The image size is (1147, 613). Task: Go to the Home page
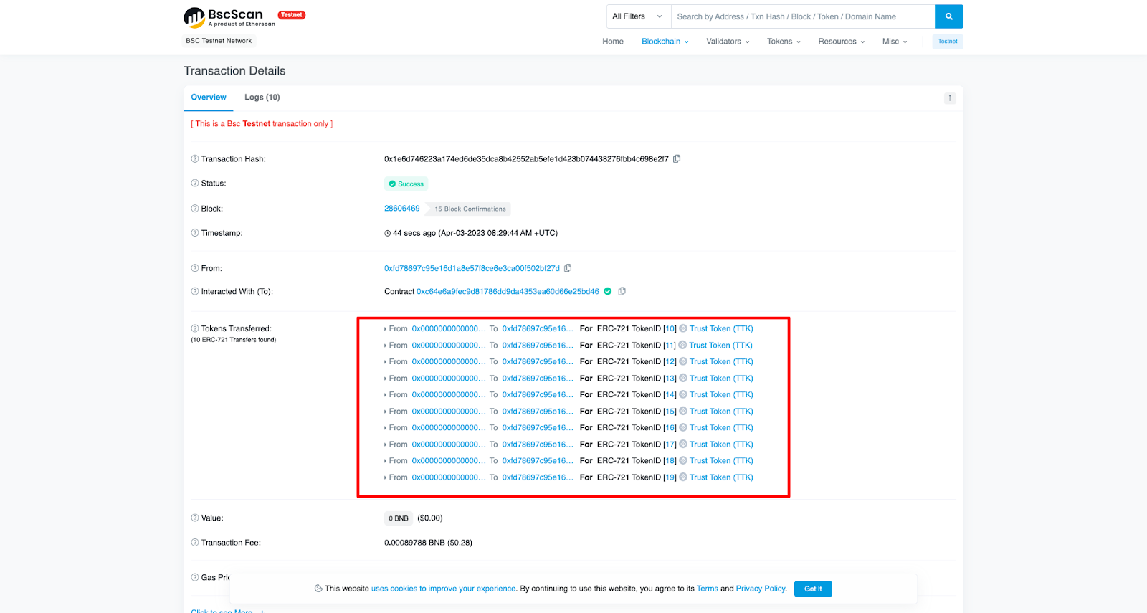[613, 42]
